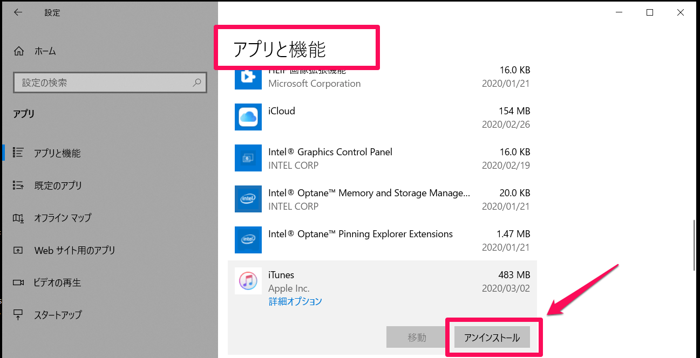This screenshot has height=358, width=700.
Task: Expand the iCloud entry for options
Action: coord(378,117)
